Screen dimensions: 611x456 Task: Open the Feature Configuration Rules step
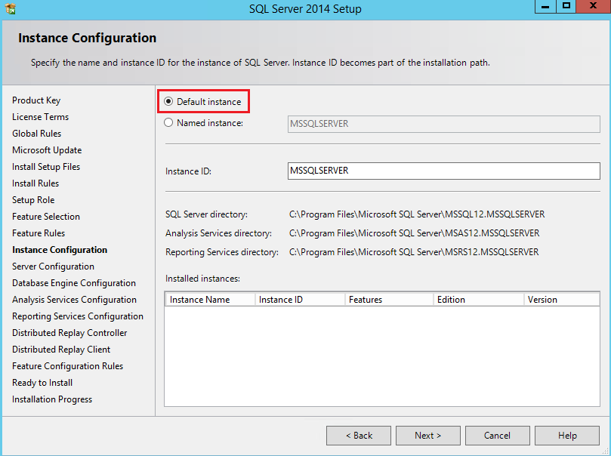tap(67, 366)
